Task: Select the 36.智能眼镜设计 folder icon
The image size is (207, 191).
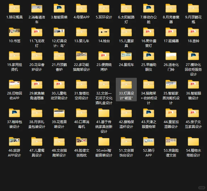Action: coord(193,84)
